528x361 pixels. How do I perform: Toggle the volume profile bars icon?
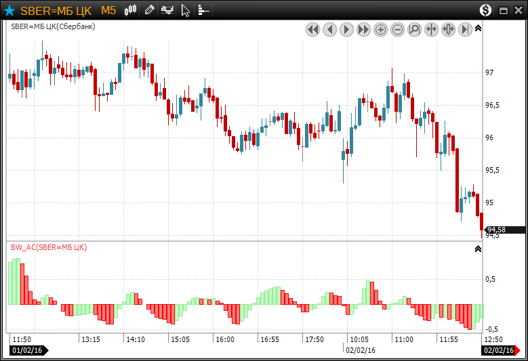(203, 10)
